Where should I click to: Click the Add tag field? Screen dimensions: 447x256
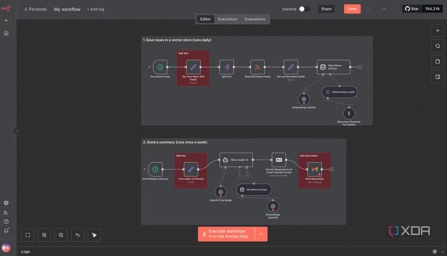tap(96, 9)
